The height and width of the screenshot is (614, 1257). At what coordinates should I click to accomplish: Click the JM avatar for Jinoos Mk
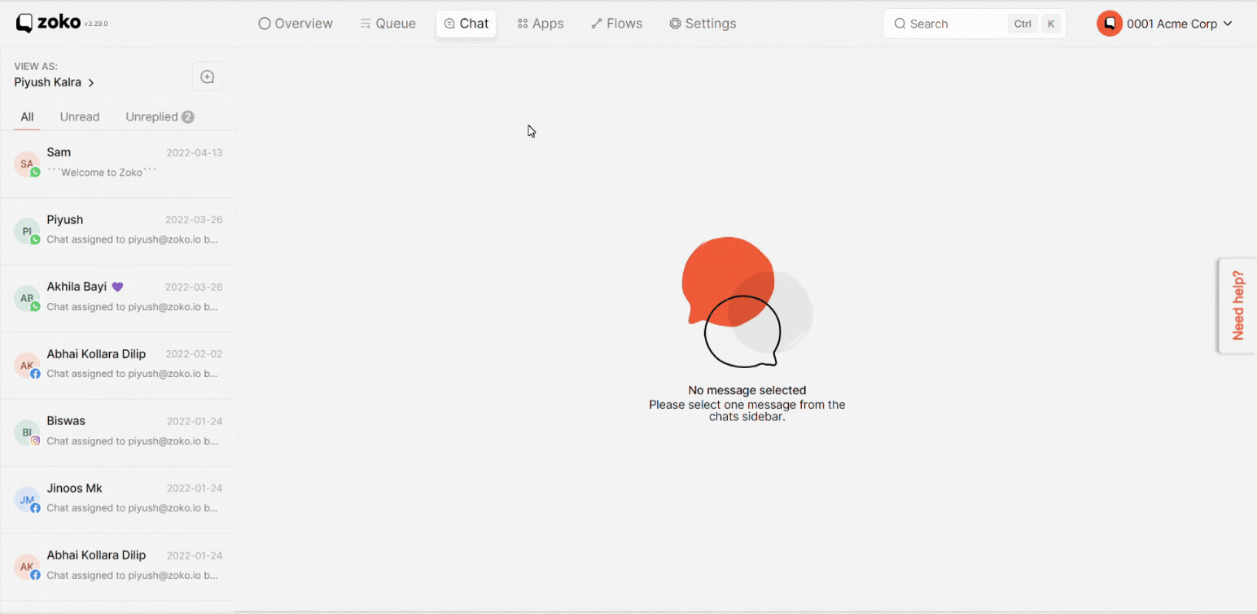[27, 499]
